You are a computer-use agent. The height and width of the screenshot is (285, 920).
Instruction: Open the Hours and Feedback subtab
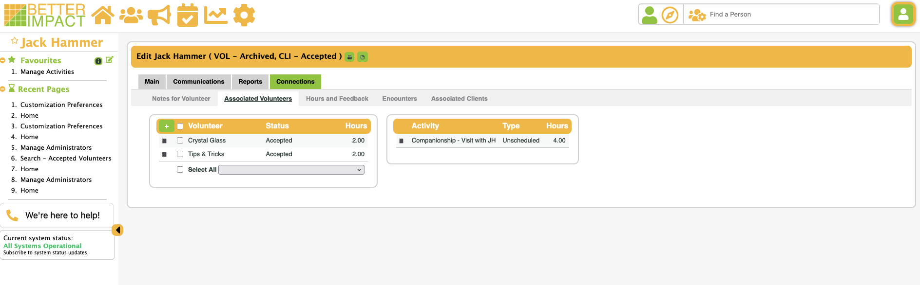pyautogui.click(x=337, y=99)
